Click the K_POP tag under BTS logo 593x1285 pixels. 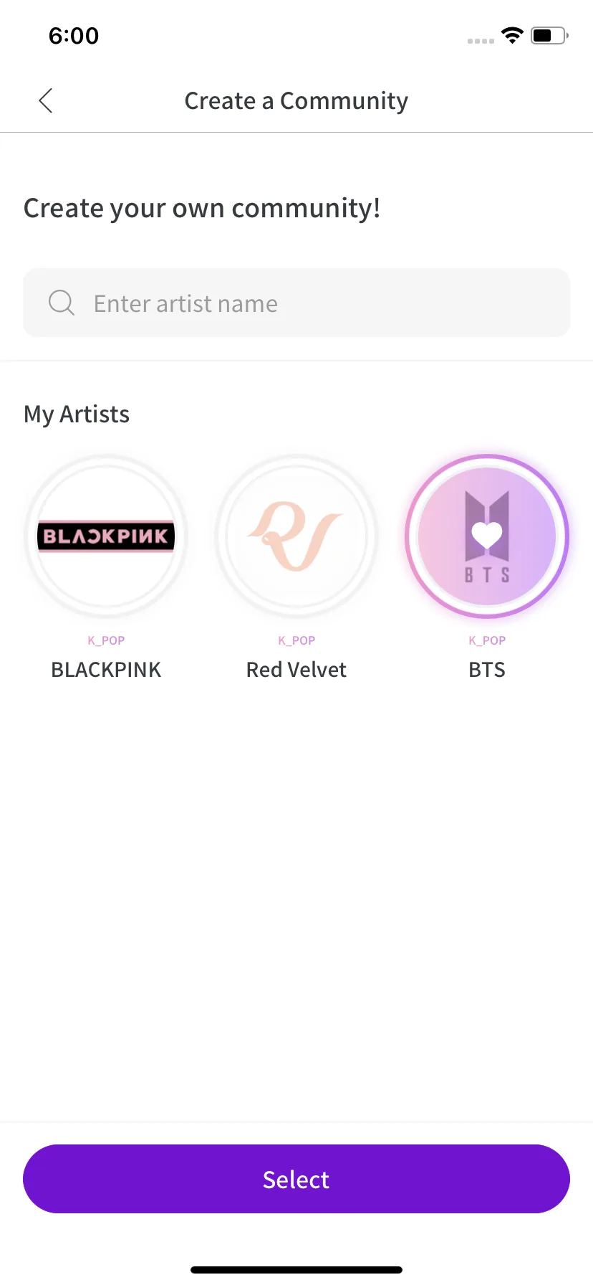[x=487, y=640]
